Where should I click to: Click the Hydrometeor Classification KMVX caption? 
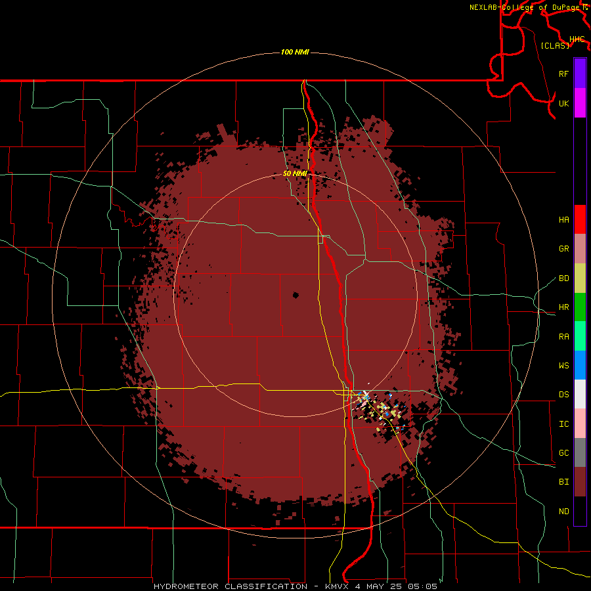point(295,586)
